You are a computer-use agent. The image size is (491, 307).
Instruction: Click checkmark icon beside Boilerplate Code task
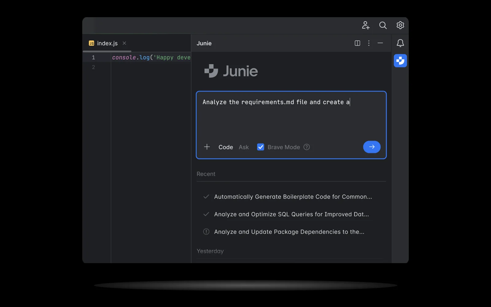click(206, 197)
